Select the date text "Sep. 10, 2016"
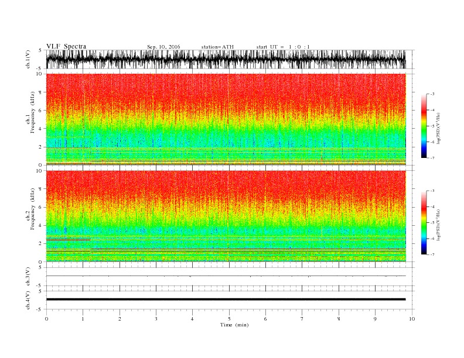Viewport: 464px width, 358px height. pos(163,47)
